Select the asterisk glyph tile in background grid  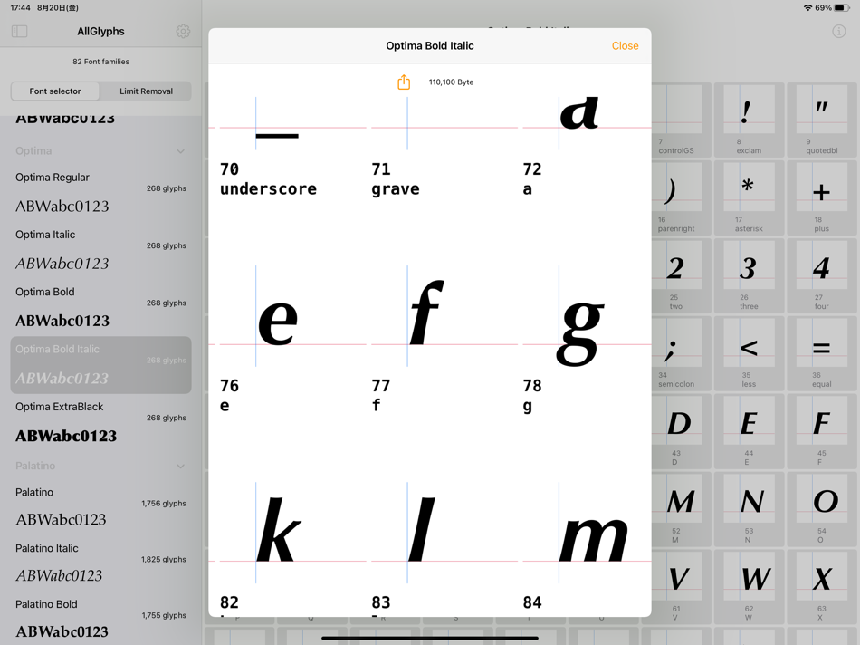point(749,197)
